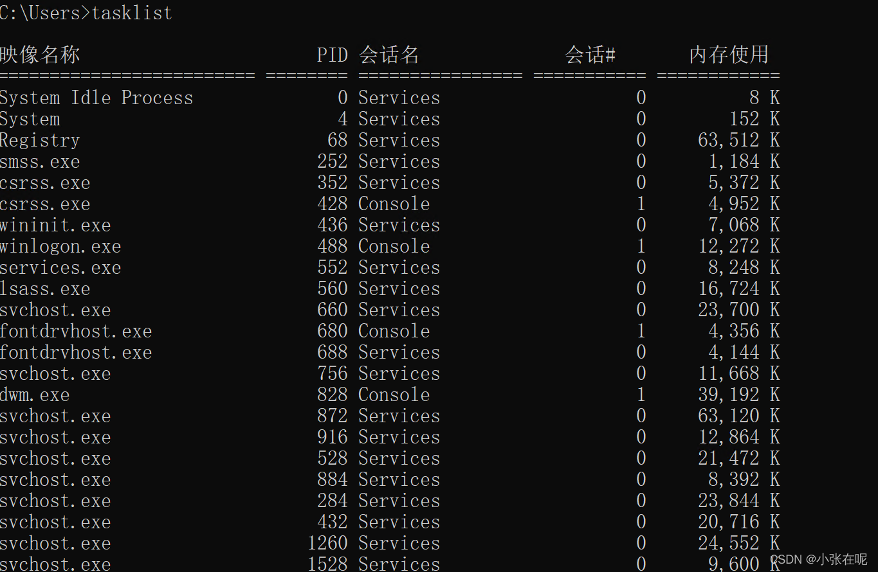The width and height of the screenshot is (878, 572).
Task: Click the services.exe process name
Action: click(x=60, y=267)
